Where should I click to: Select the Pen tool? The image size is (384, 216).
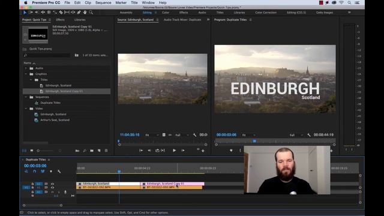[79, 12]
